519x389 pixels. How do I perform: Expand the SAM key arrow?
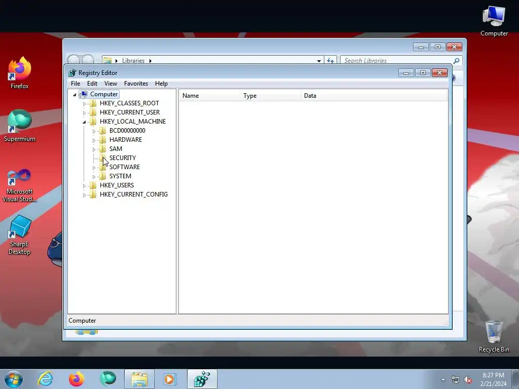point(94,149)
